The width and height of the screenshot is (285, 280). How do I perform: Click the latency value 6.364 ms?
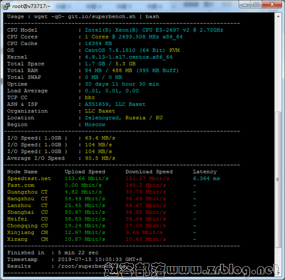pos(206,178)
